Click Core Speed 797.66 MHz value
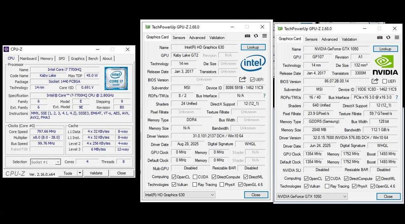The height and width of the screenshot is (224, 405). (47, 132)
